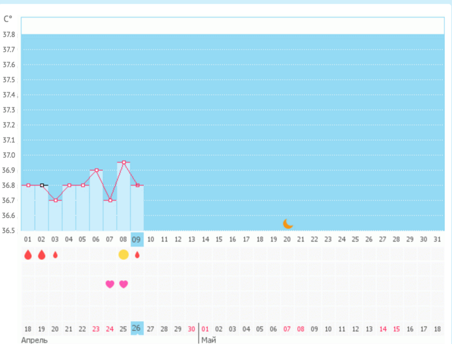Click the 36.7 data point on day 03
The height and width of the screenshot is (344, 452).
tap(55, 200)
